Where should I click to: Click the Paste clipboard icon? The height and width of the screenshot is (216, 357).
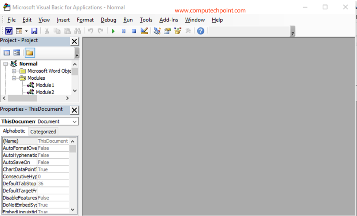[67, 31]
